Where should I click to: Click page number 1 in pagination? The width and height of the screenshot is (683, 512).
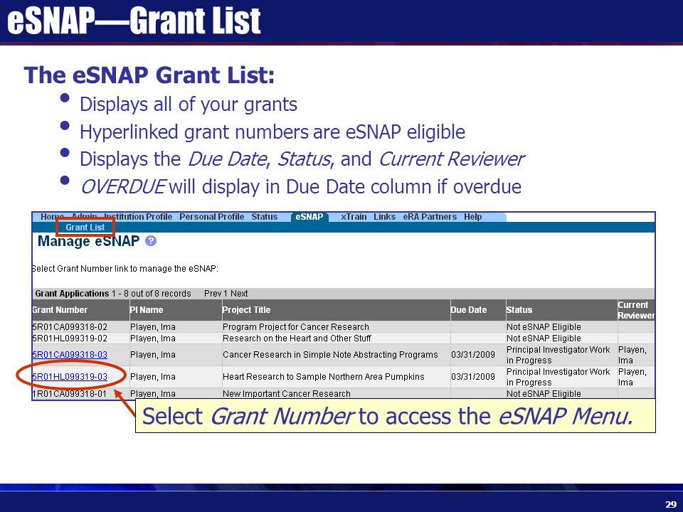point(226,294)
